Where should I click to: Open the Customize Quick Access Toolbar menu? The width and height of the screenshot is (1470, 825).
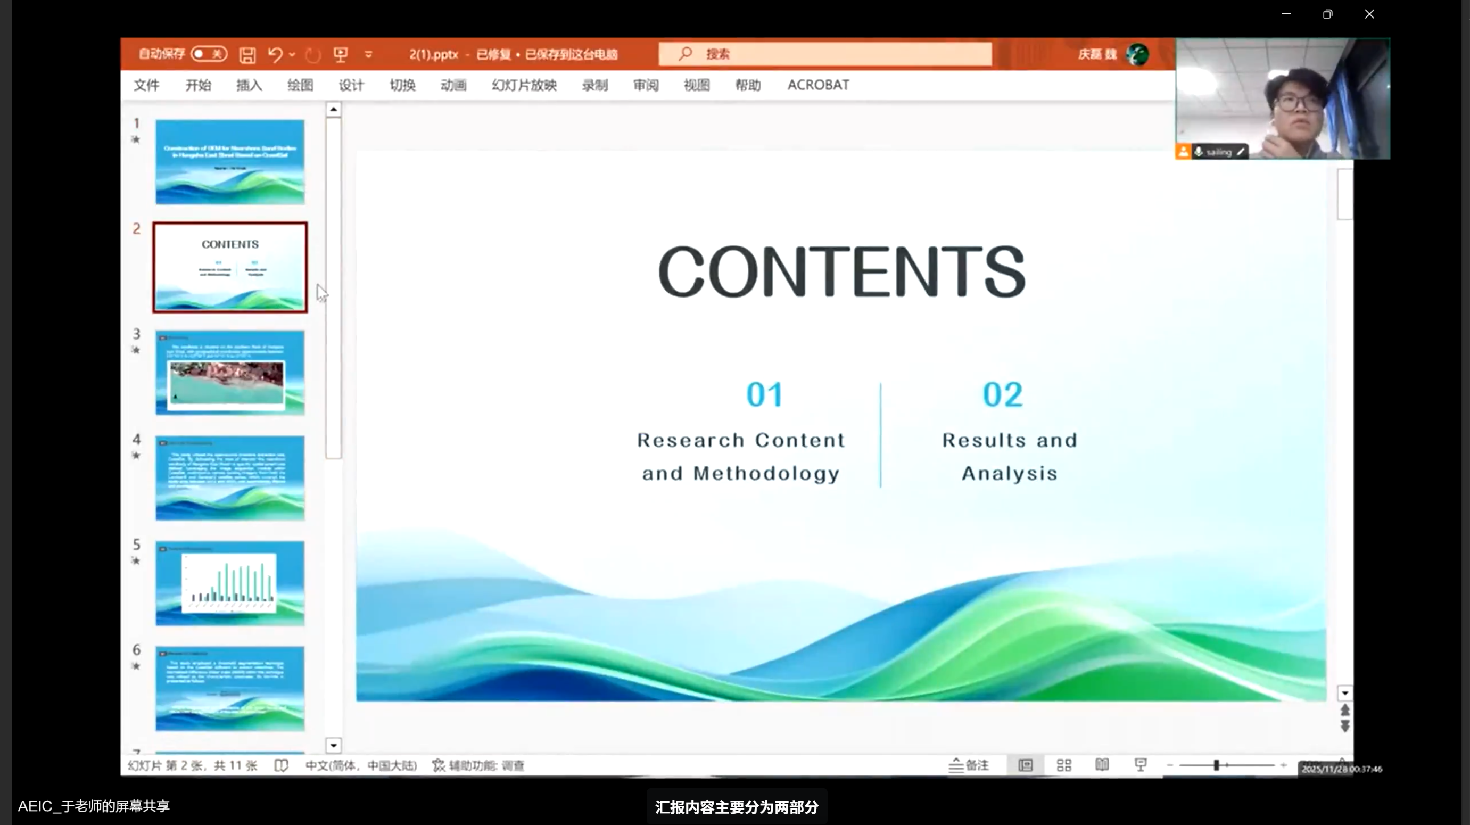pyautogui.click(x=369, y=54)
